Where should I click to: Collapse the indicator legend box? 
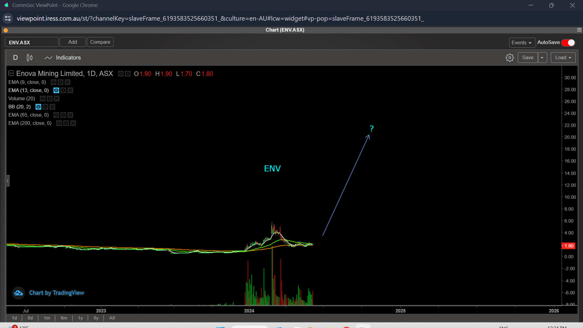11,73
